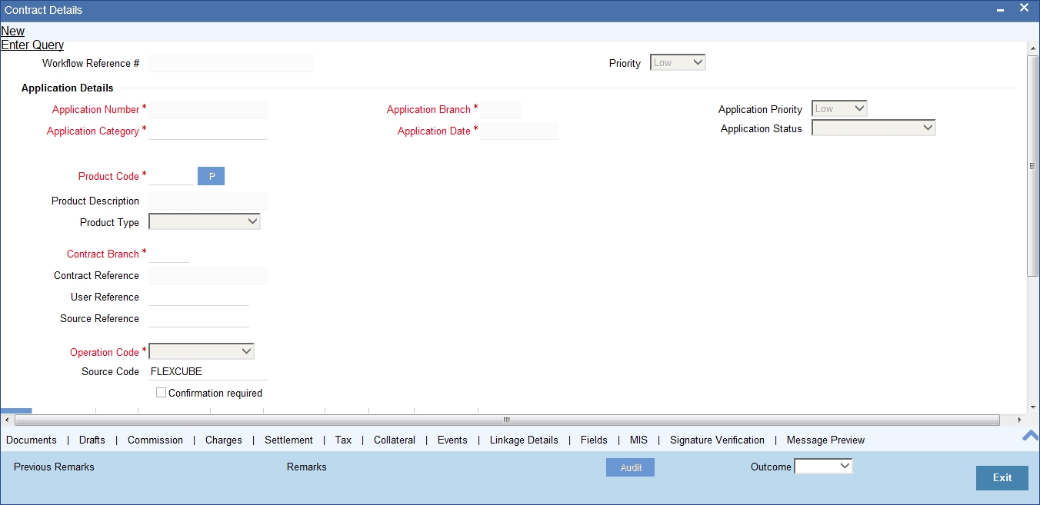Open the Operation Code dropdown
The width and height of the screenshot is (1040, 505).
[202, 351]
